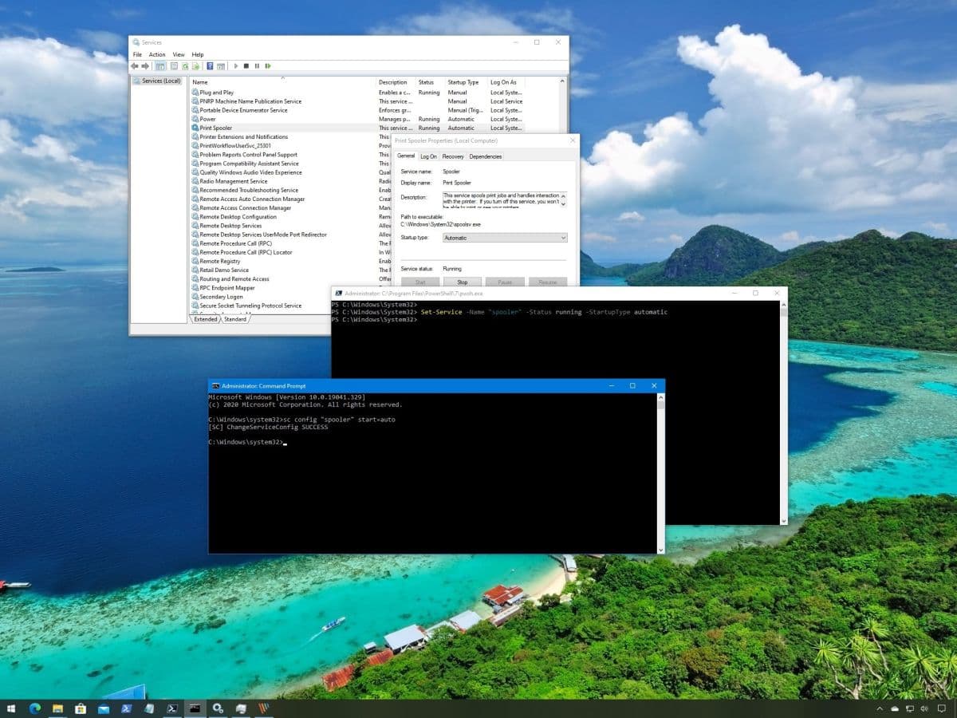Image resolution: width=957 pixels, height=718 pixels.
Task: Click the Stop Service square icon in toolbar
Action: click(246, 66)
